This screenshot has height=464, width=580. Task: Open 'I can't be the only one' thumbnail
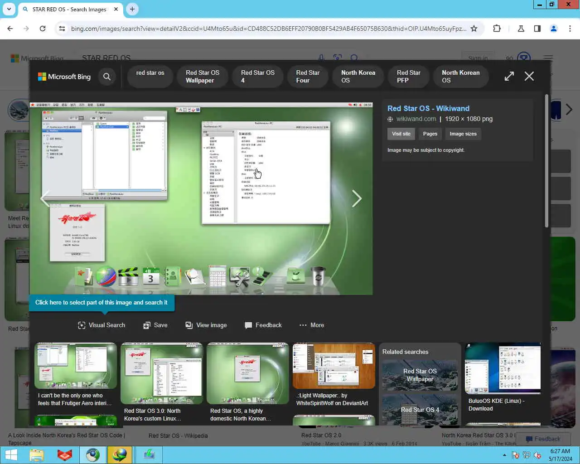pyautogui.click(x=76, y=366)
